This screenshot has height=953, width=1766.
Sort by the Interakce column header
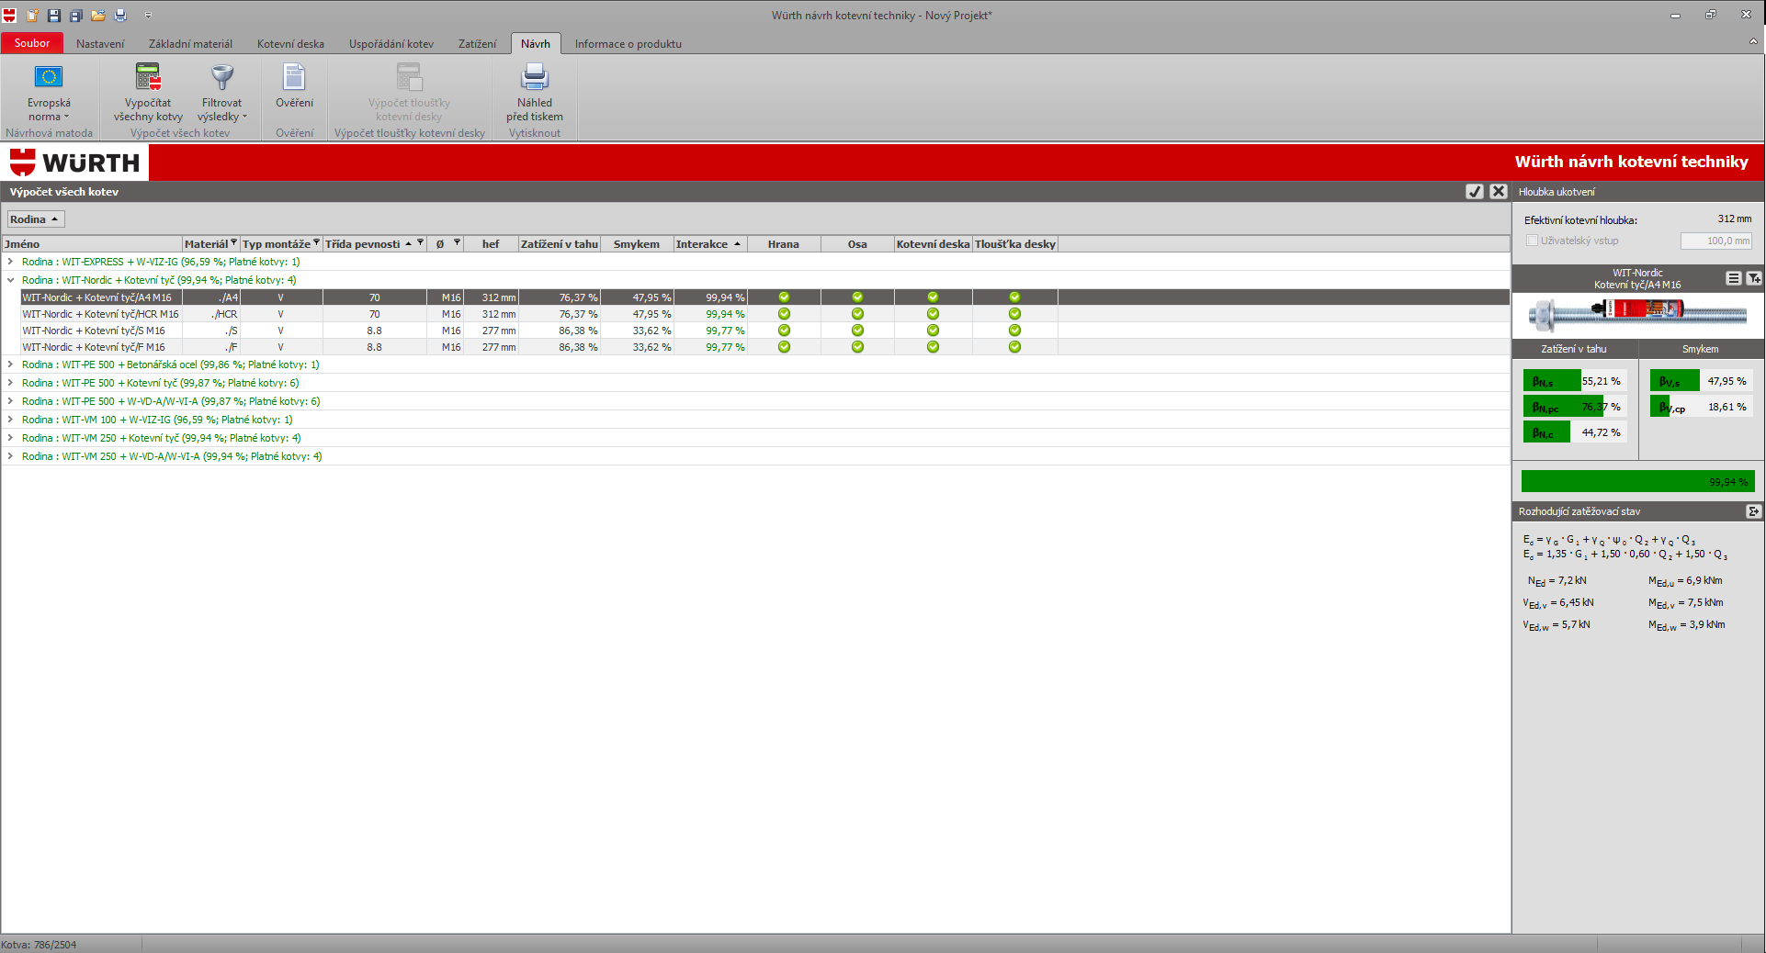point(710,244)
